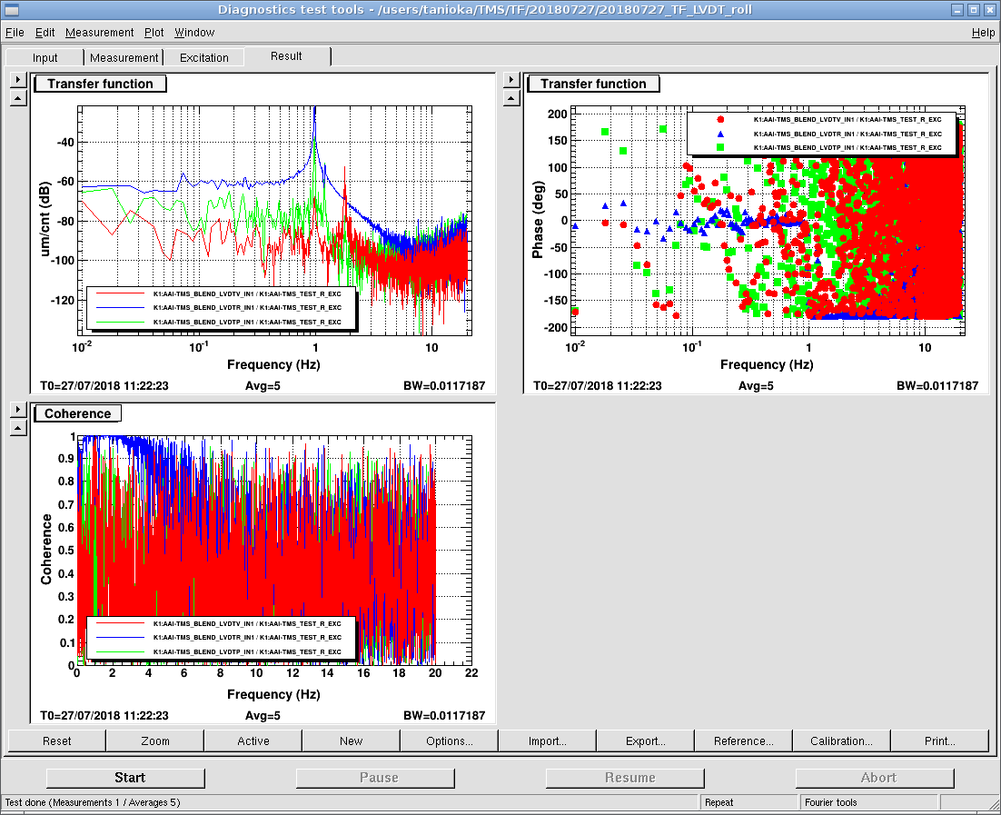Click up-arrow button beside Coherence plot
This screenshot has width=1001, height=815.
[17, 428]
